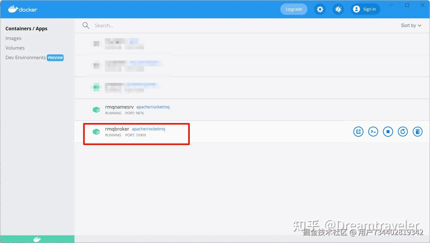
Task: Go to Volumes section
Action: [x=15, y=48]
